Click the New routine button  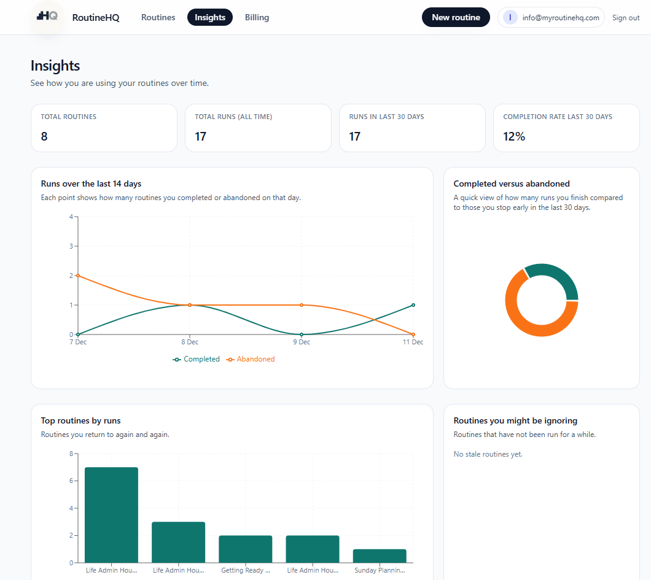[x=456, y=17]
